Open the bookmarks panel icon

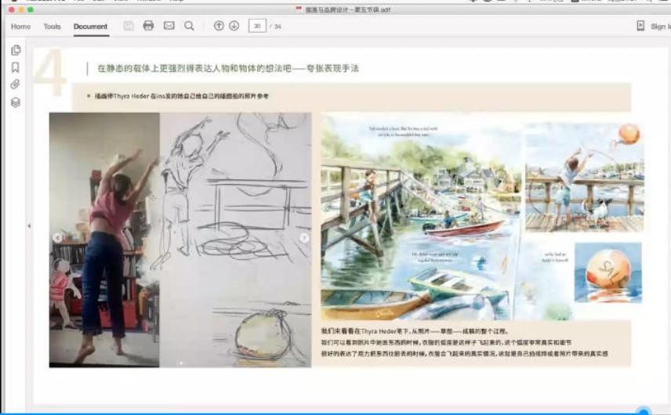point(16,67)
